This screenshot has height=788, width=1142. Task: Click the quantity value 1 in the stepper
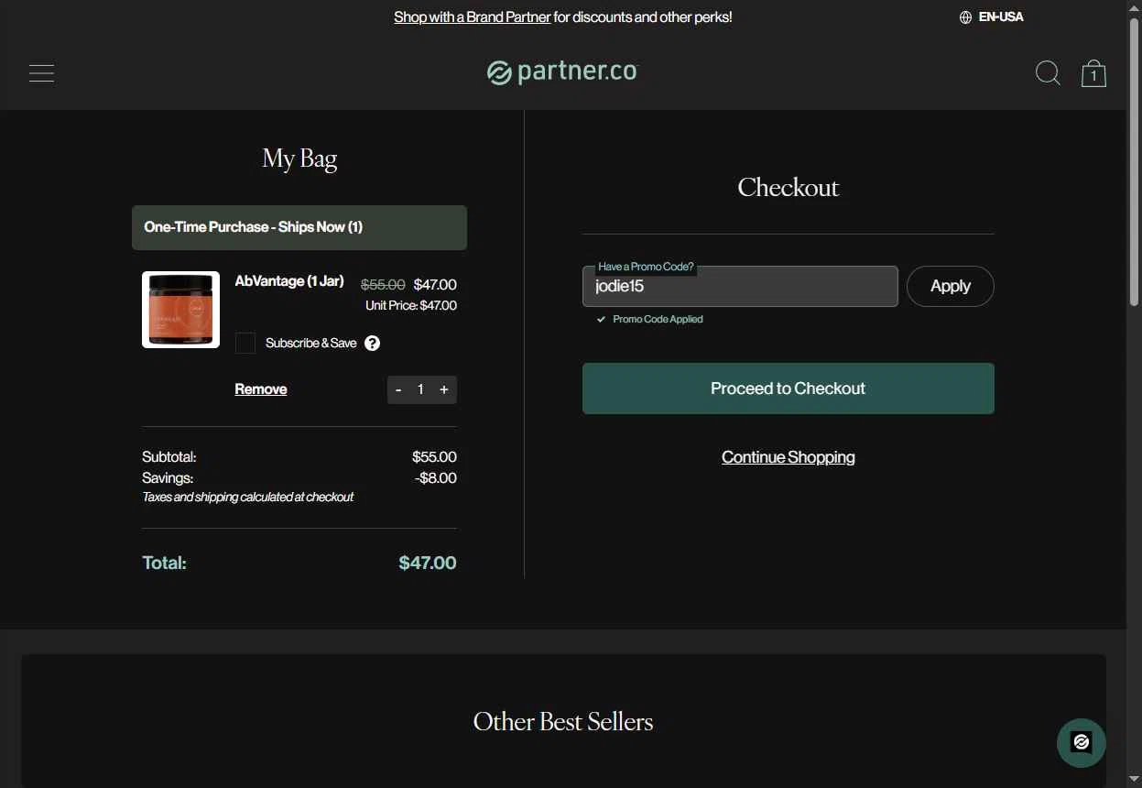(420, 389)
